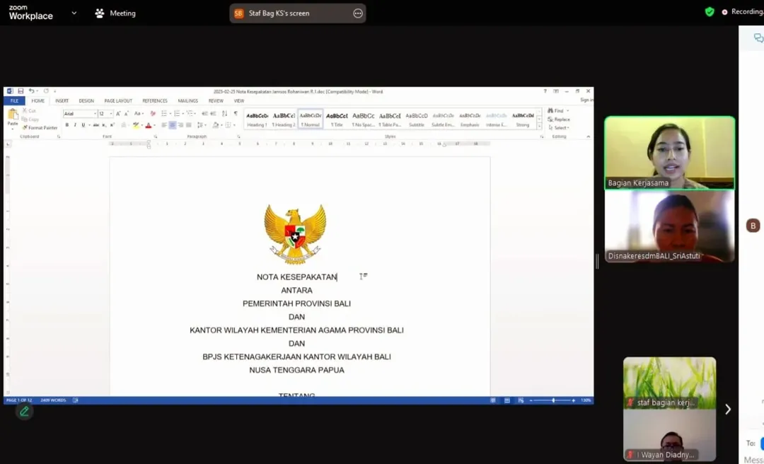Switch to the INSERT ribbon tab
Viewport: 764px width, 464px height.
(x=62, y=101)
